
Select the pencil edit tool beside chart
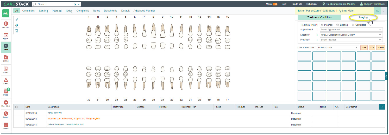[x=17, y=19]
